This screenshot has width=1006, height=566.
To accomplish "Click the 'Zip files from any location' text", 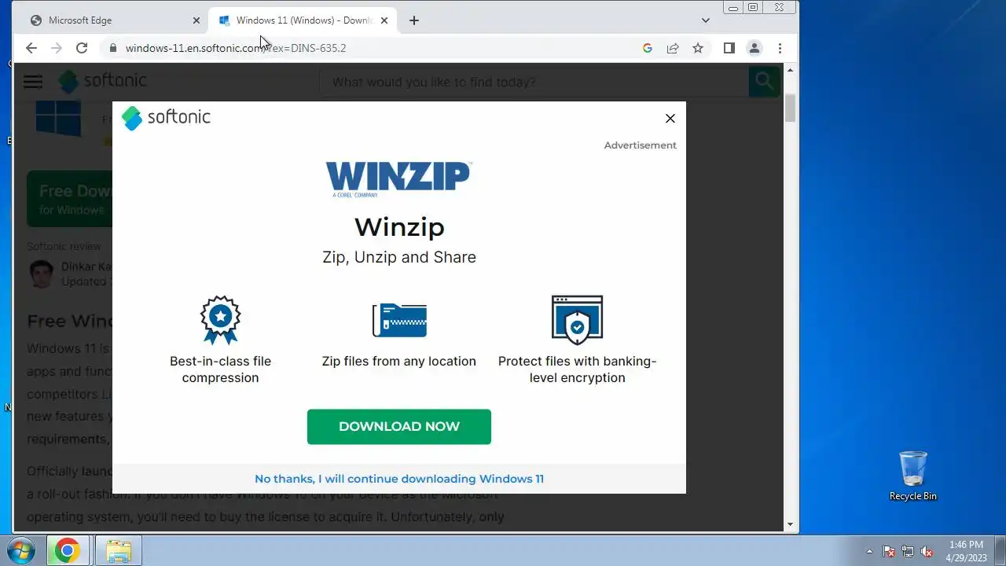I will [399, 361].
